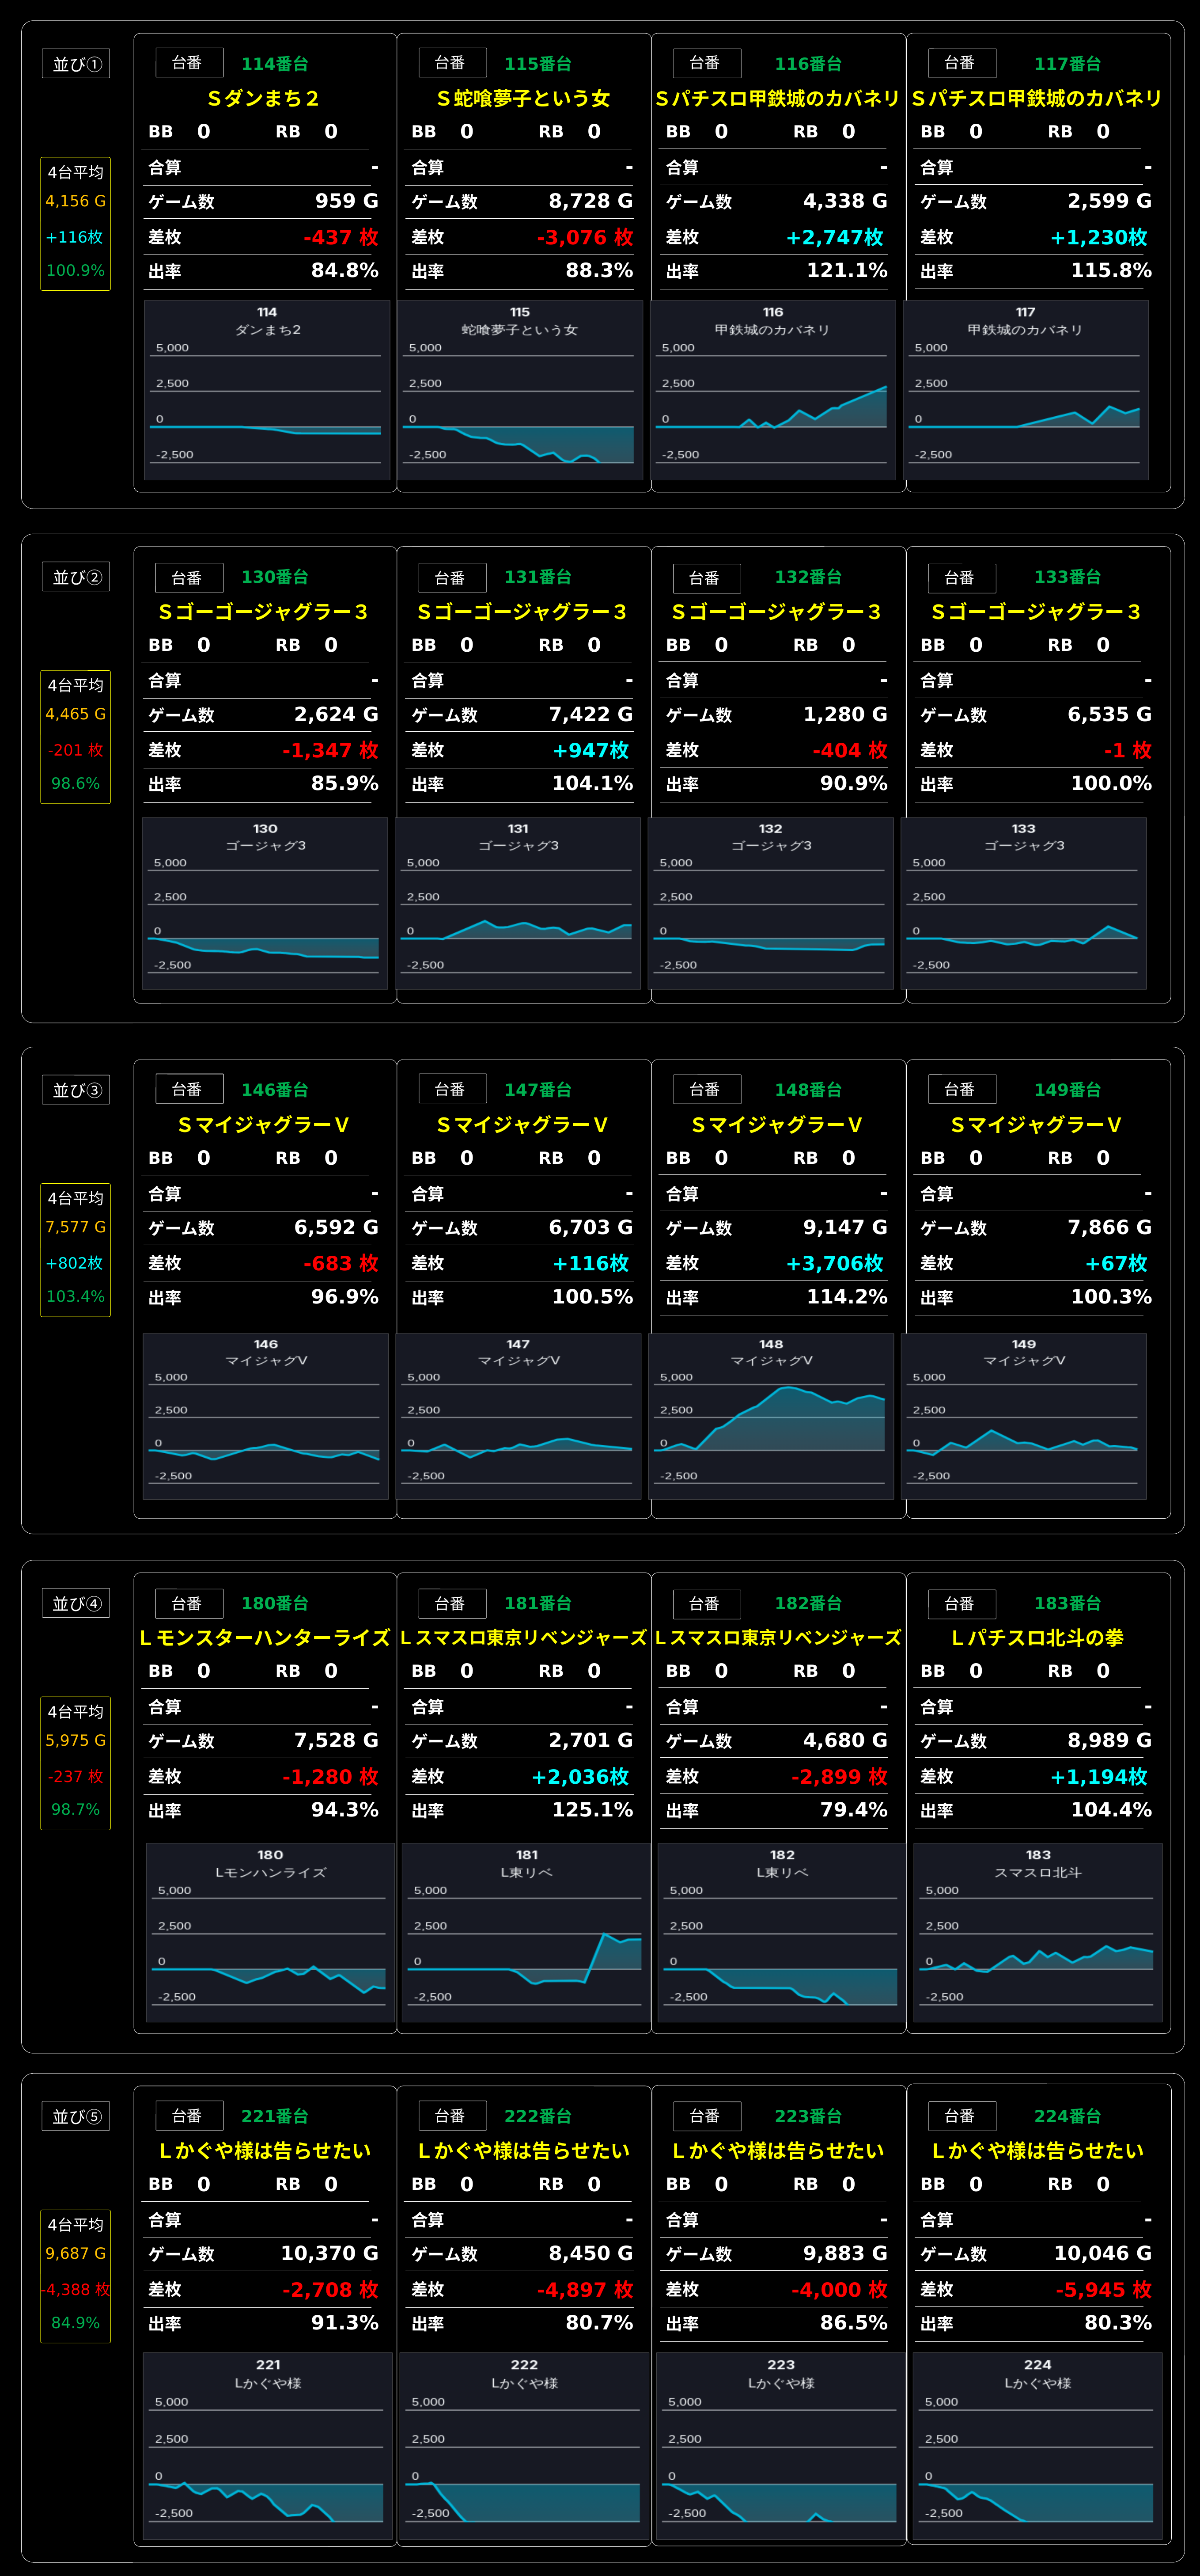This screenshot has width=1200, height=2576.
Task: View the 221 Lかぐや様 graph
Action: pos(268,2447)
